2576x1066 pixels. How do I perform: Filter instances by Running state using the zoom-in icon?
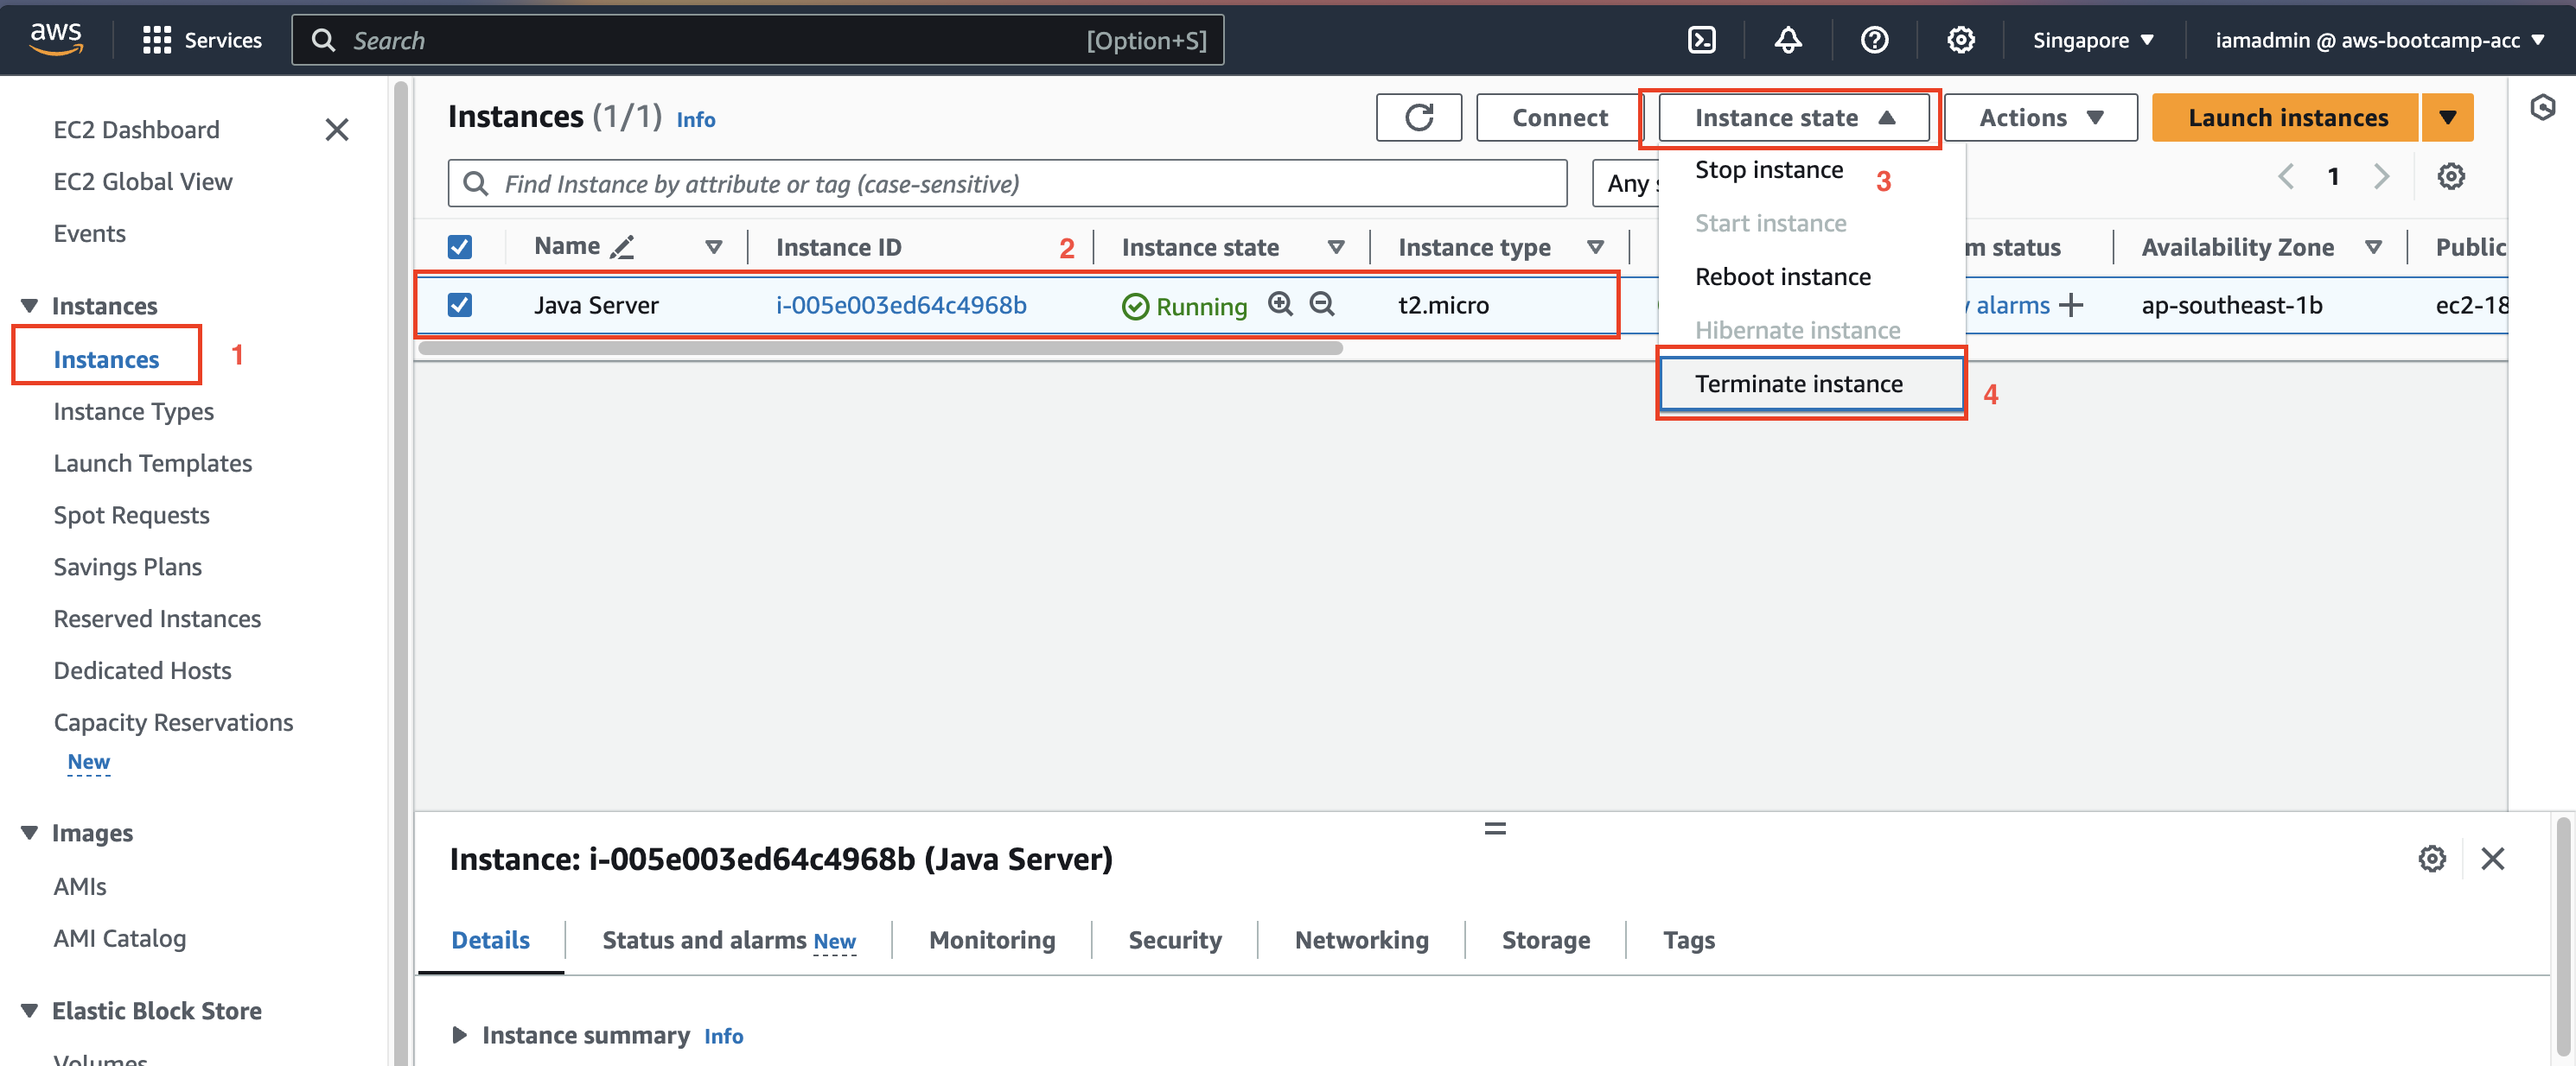[x=1281, y=305]
